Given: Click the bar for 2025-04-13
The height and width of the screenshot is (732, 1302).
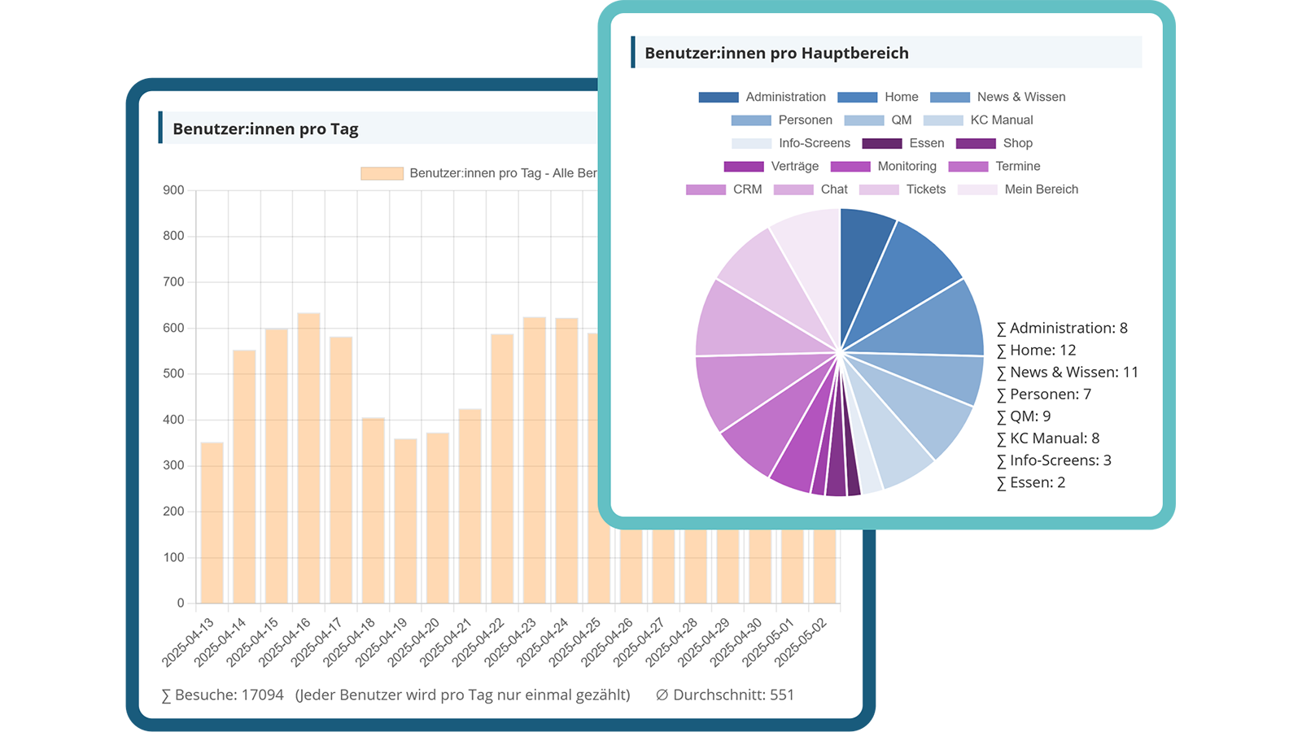Looking at the screenshot, I should 212,523.
